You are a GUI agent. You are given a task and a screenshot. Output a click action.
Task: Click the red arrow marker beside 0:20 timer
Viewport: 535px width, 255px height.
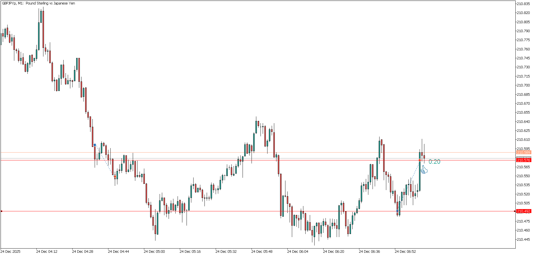click(x=420, y=160)
